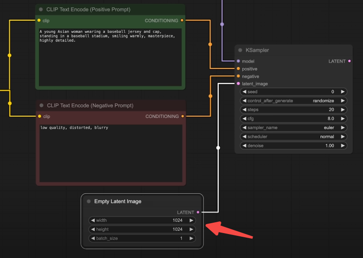This screenshot has width=363, height=258.
Task: Toggle collapse on Positive Prompt node
Action: coord(41,10)
